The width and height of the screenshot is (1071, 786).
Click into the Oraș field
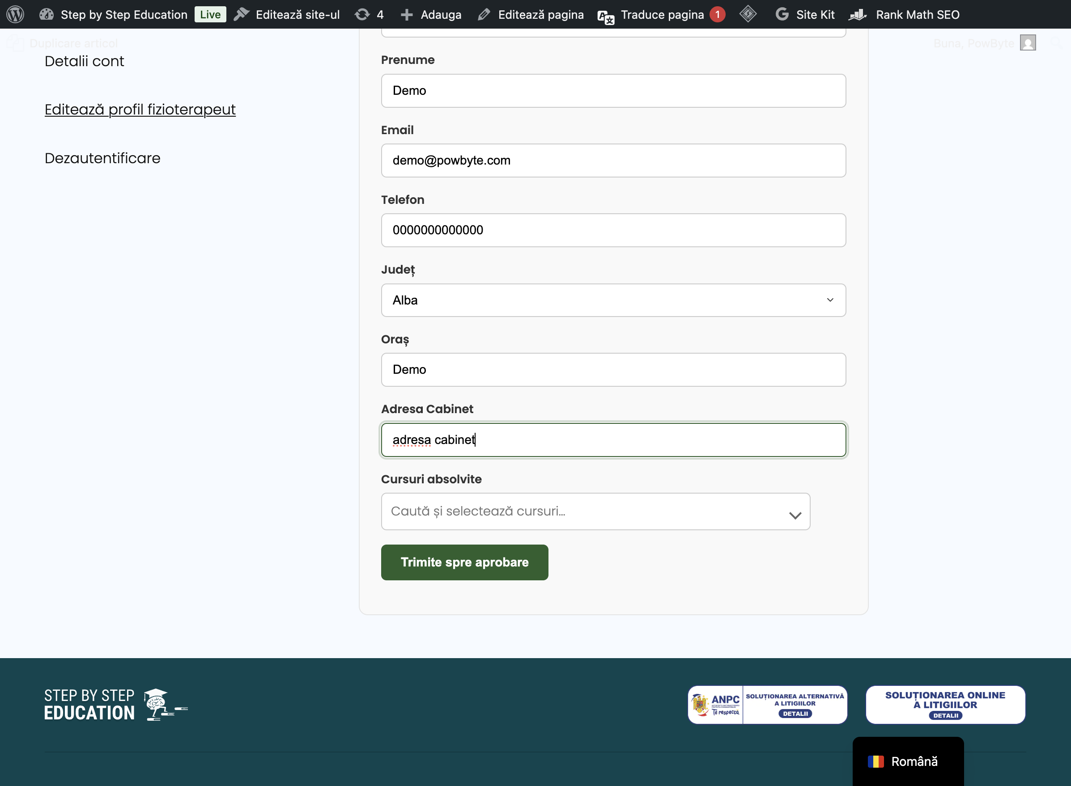613,370
